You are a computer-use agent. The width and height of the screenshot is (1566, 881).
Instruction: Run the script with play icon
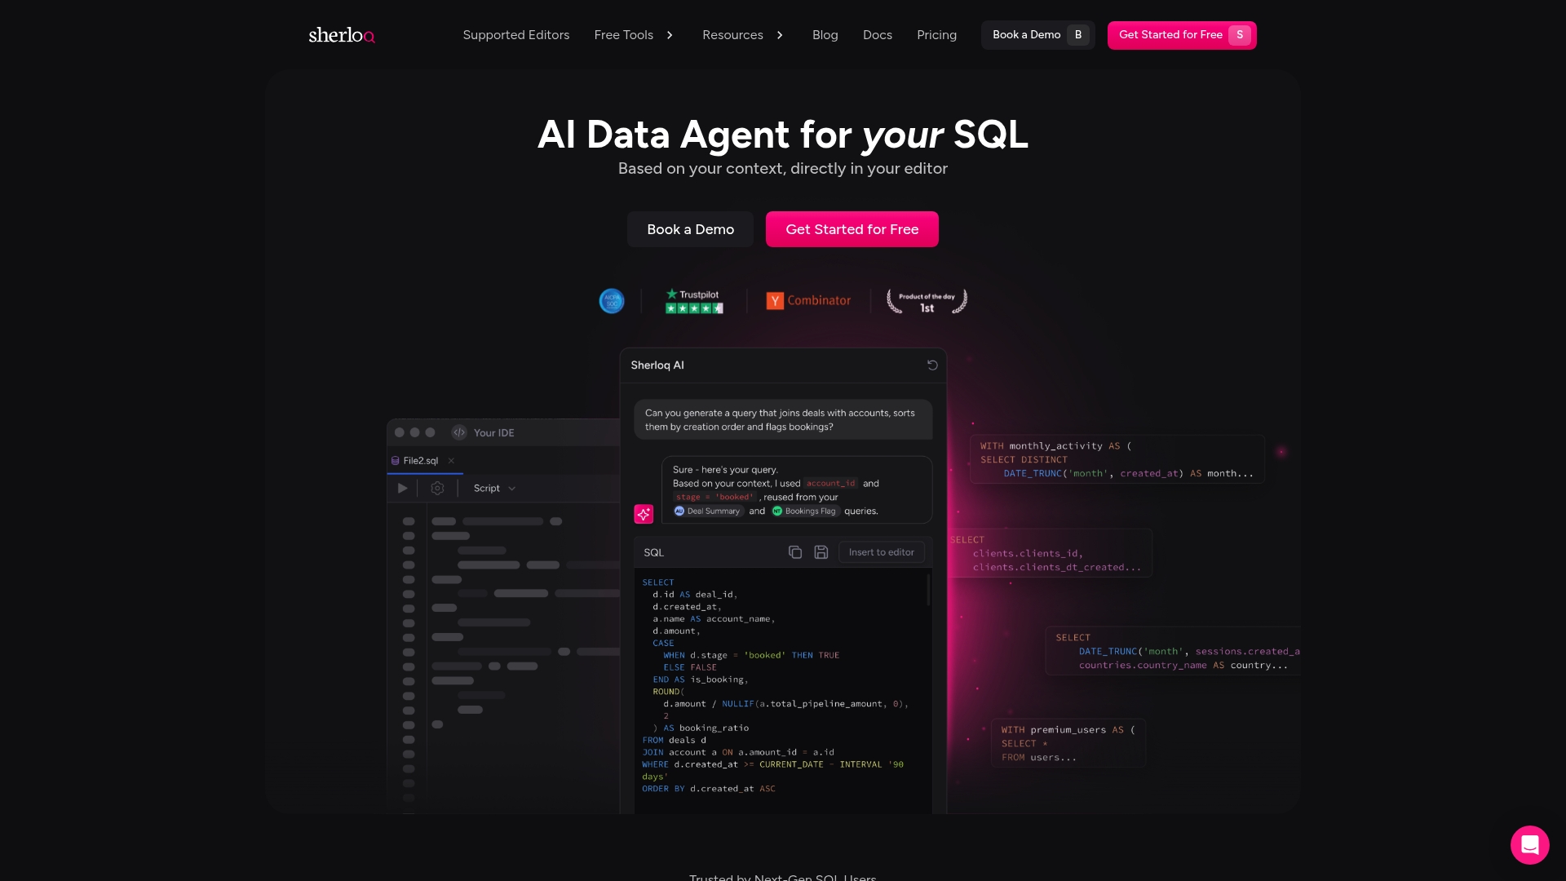coord(402,489)
